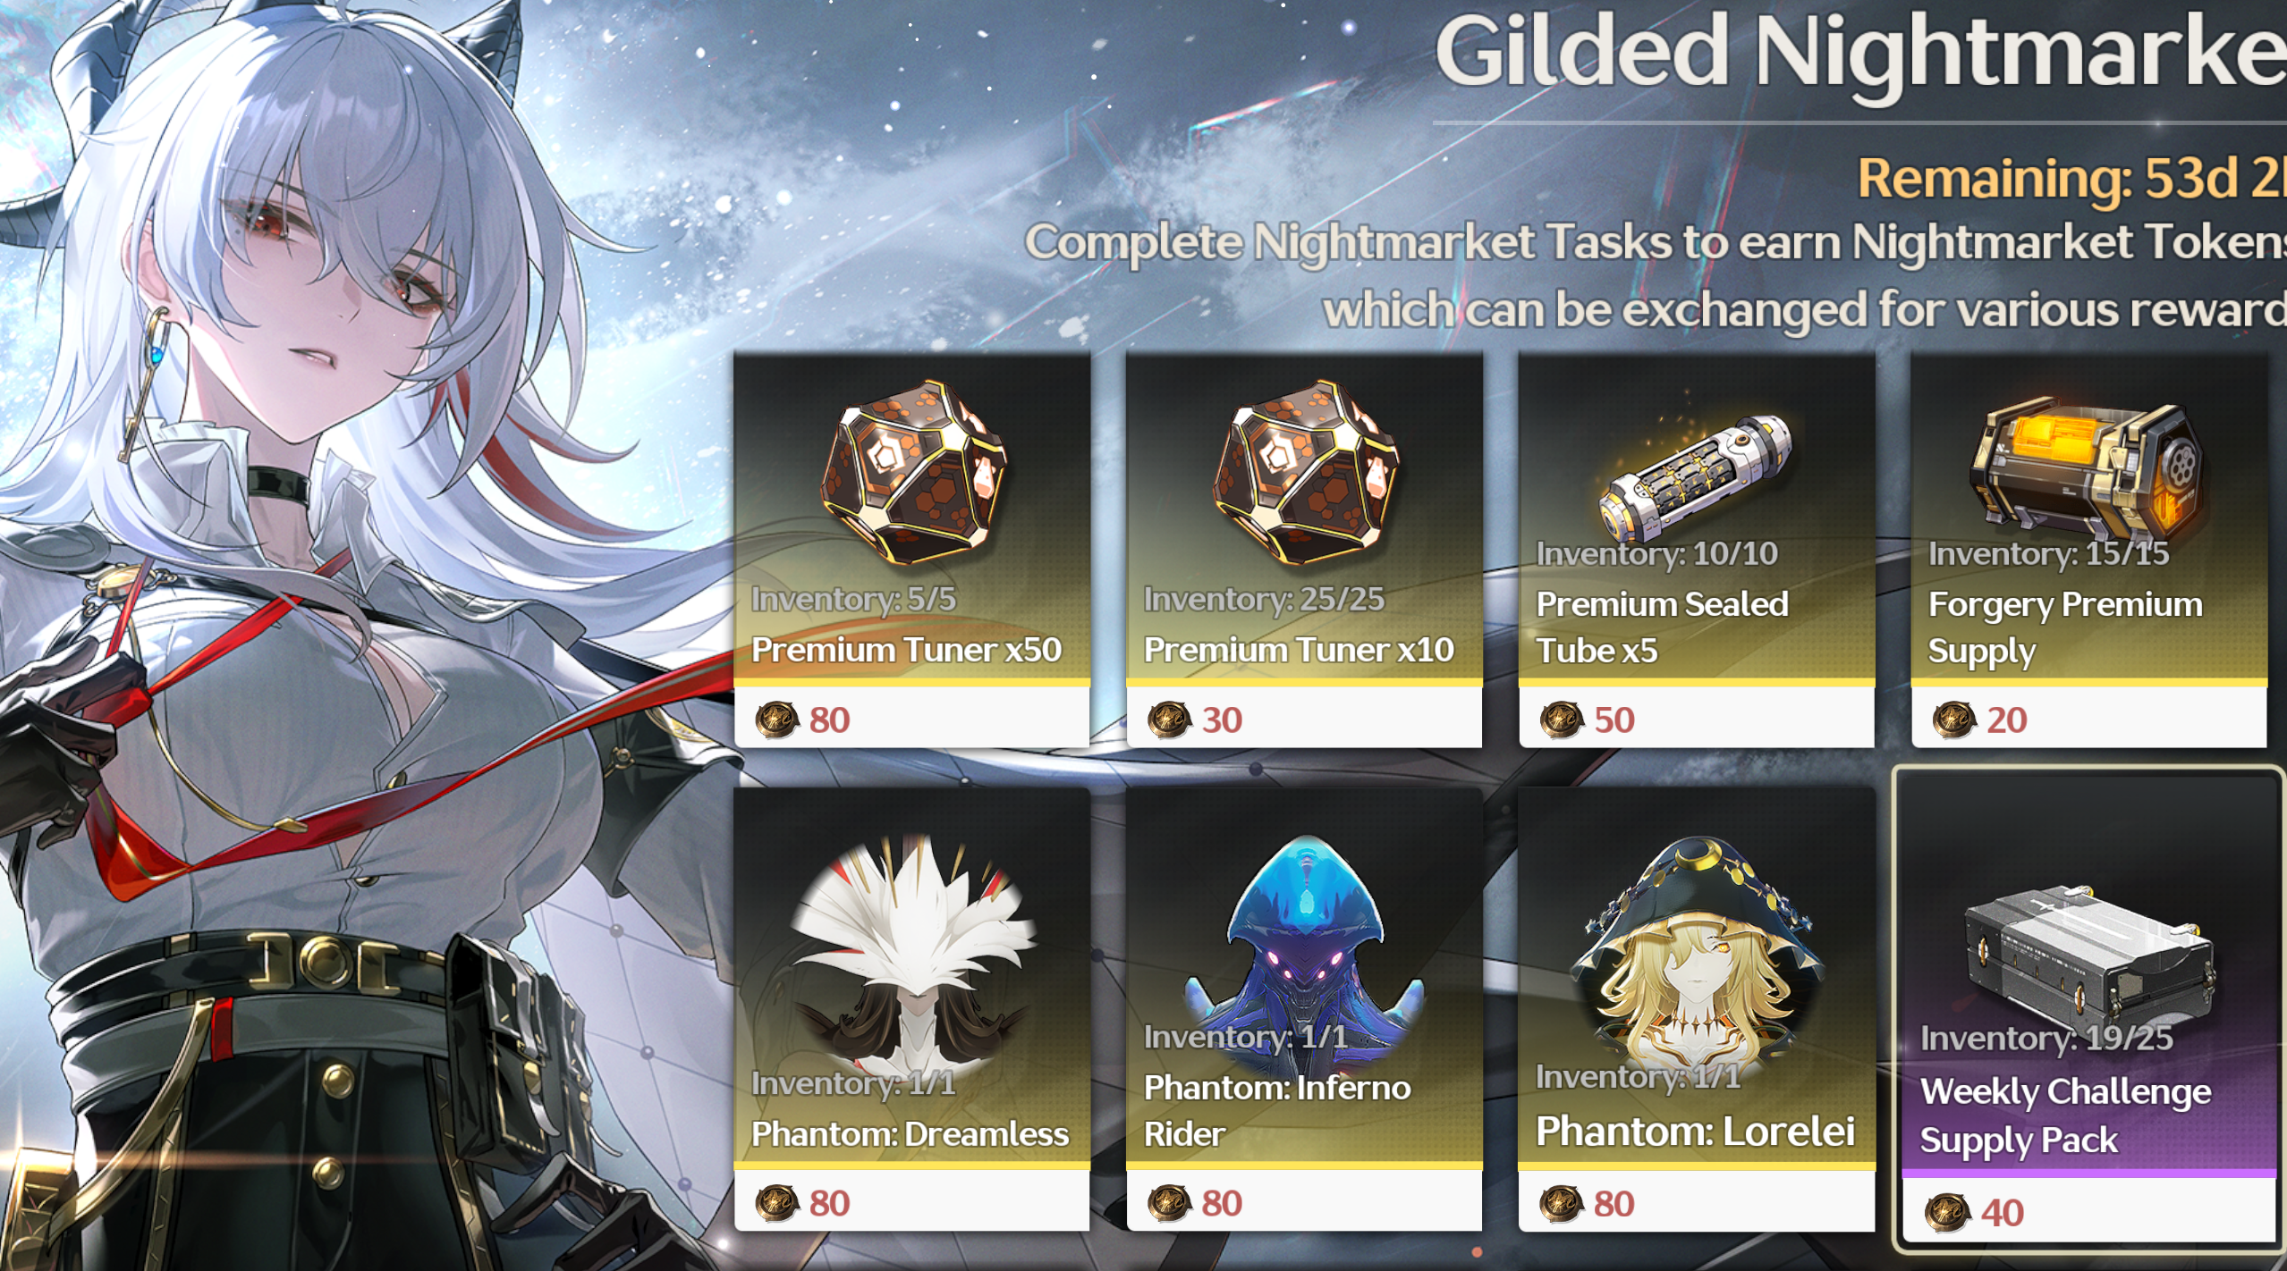Screen dimensions: 2287x1271
Task: Select the Premium Tuner x10 dice icon
Action: 1307,471
